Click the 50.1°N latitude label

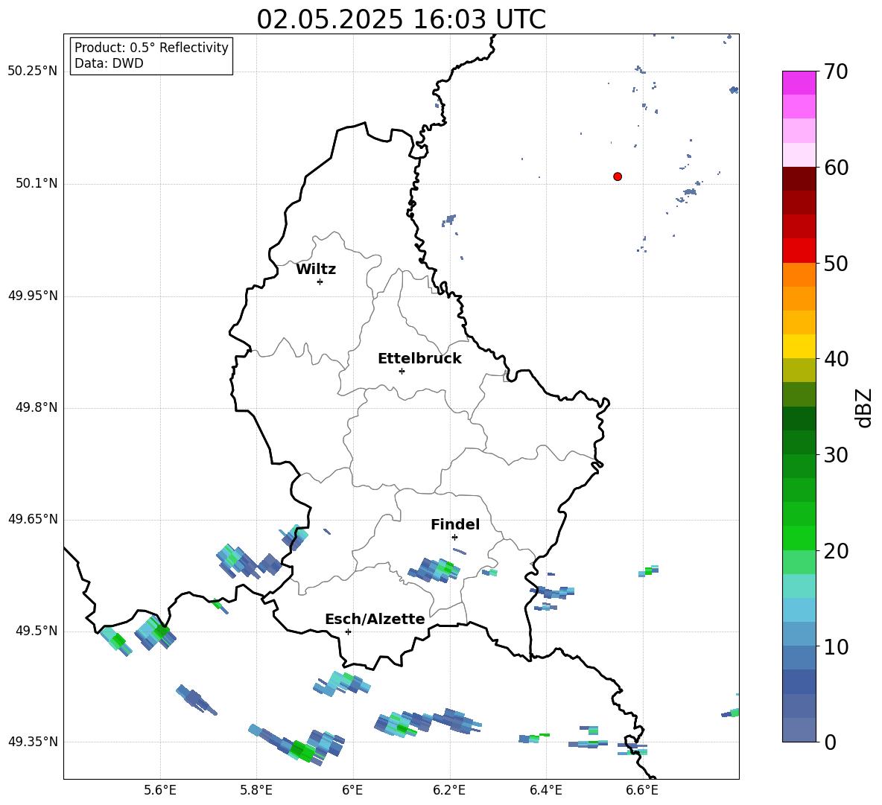point(36,184)
